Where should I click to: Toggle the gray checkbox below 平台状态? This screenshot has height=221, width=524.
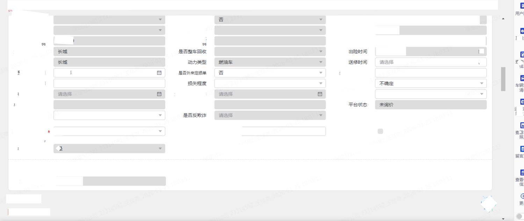click(x=380, y=131)
